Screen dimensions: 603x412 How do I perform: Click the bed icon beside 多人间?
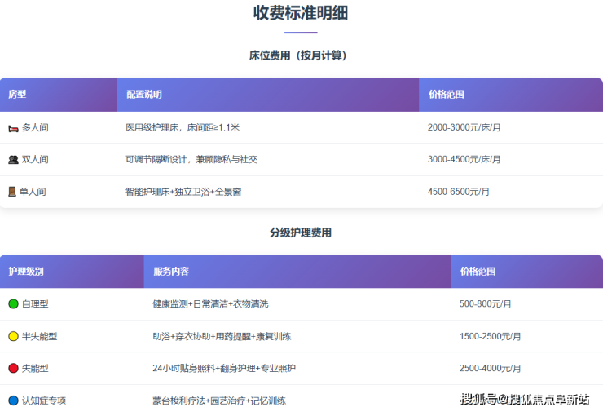tap(13, 128)
